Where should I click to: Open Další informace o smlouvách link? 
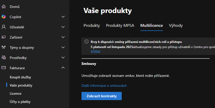[x=104, y=86]
